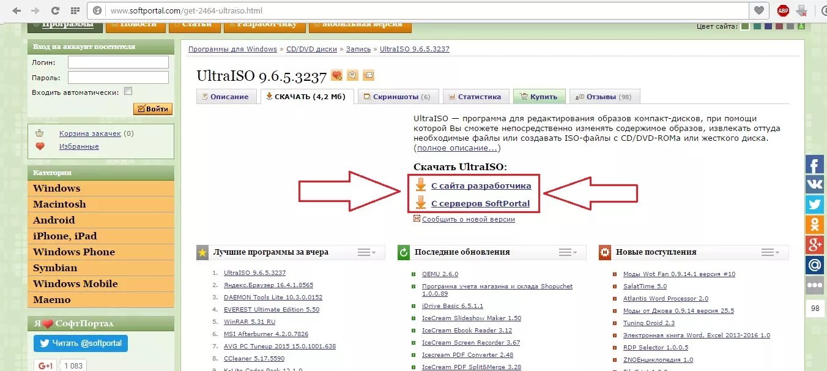Image resolution: width=827 pixels, height=371 pixels.
Task: Select red site color swatch
Action: click(x=779, y=26)
